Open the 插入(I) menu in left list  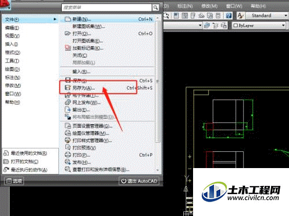click(12, 44)
